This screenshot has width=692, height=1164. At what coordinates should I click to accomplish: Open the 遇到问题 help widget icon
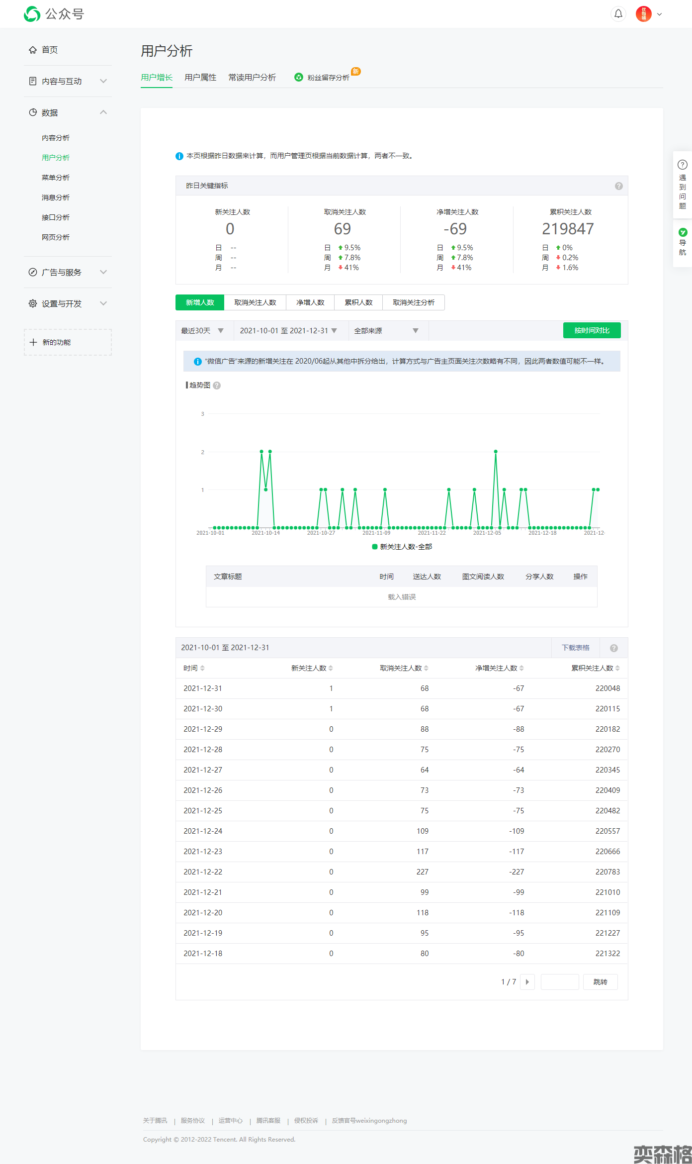[x=683, y=165]
